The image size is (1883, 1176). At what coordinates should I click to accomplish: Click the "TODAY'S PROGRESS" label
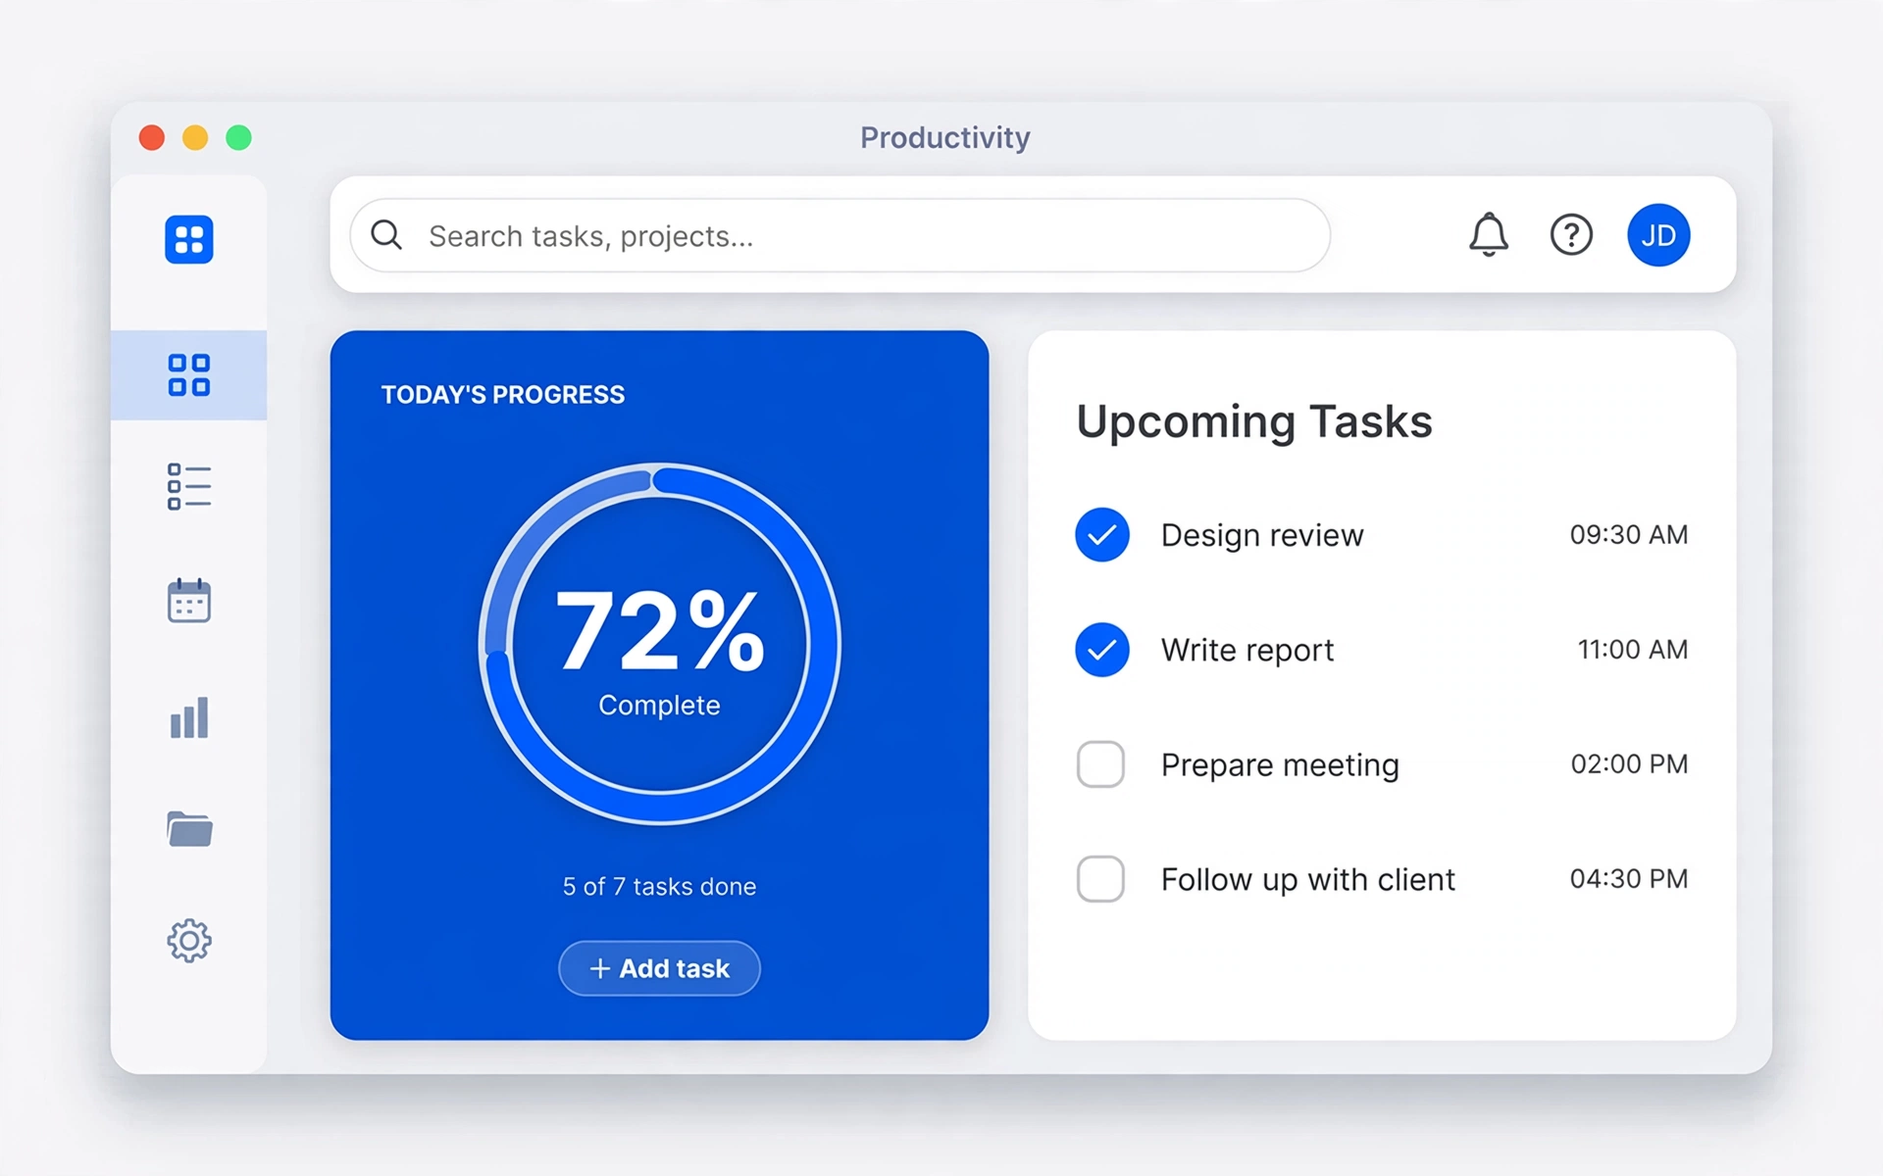503,394
